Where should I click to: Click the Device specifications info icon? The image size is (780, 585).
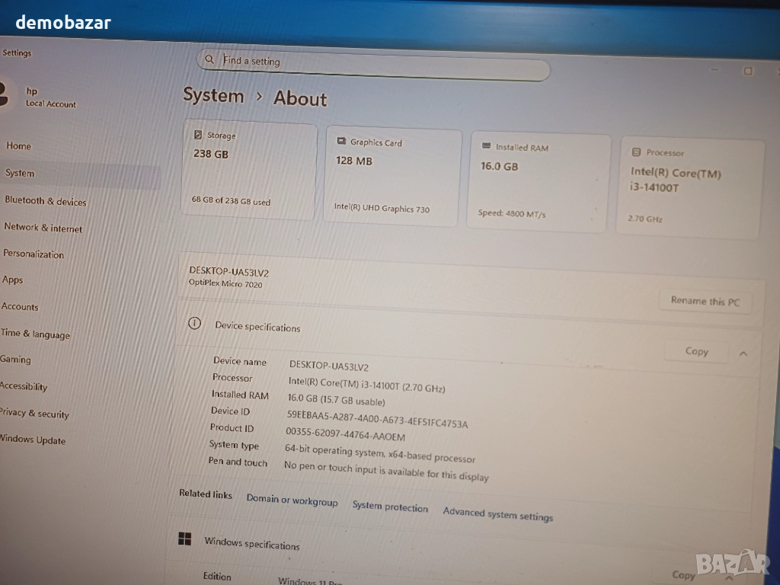[x=194, y=324]
